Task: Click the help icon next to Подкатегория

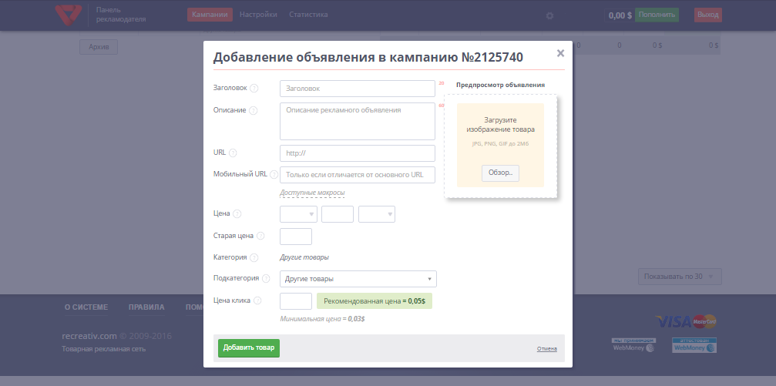Action: coord(267,279)
